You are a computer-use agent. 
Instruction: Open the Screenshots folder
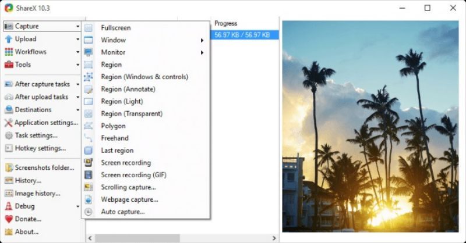[44, 168]
